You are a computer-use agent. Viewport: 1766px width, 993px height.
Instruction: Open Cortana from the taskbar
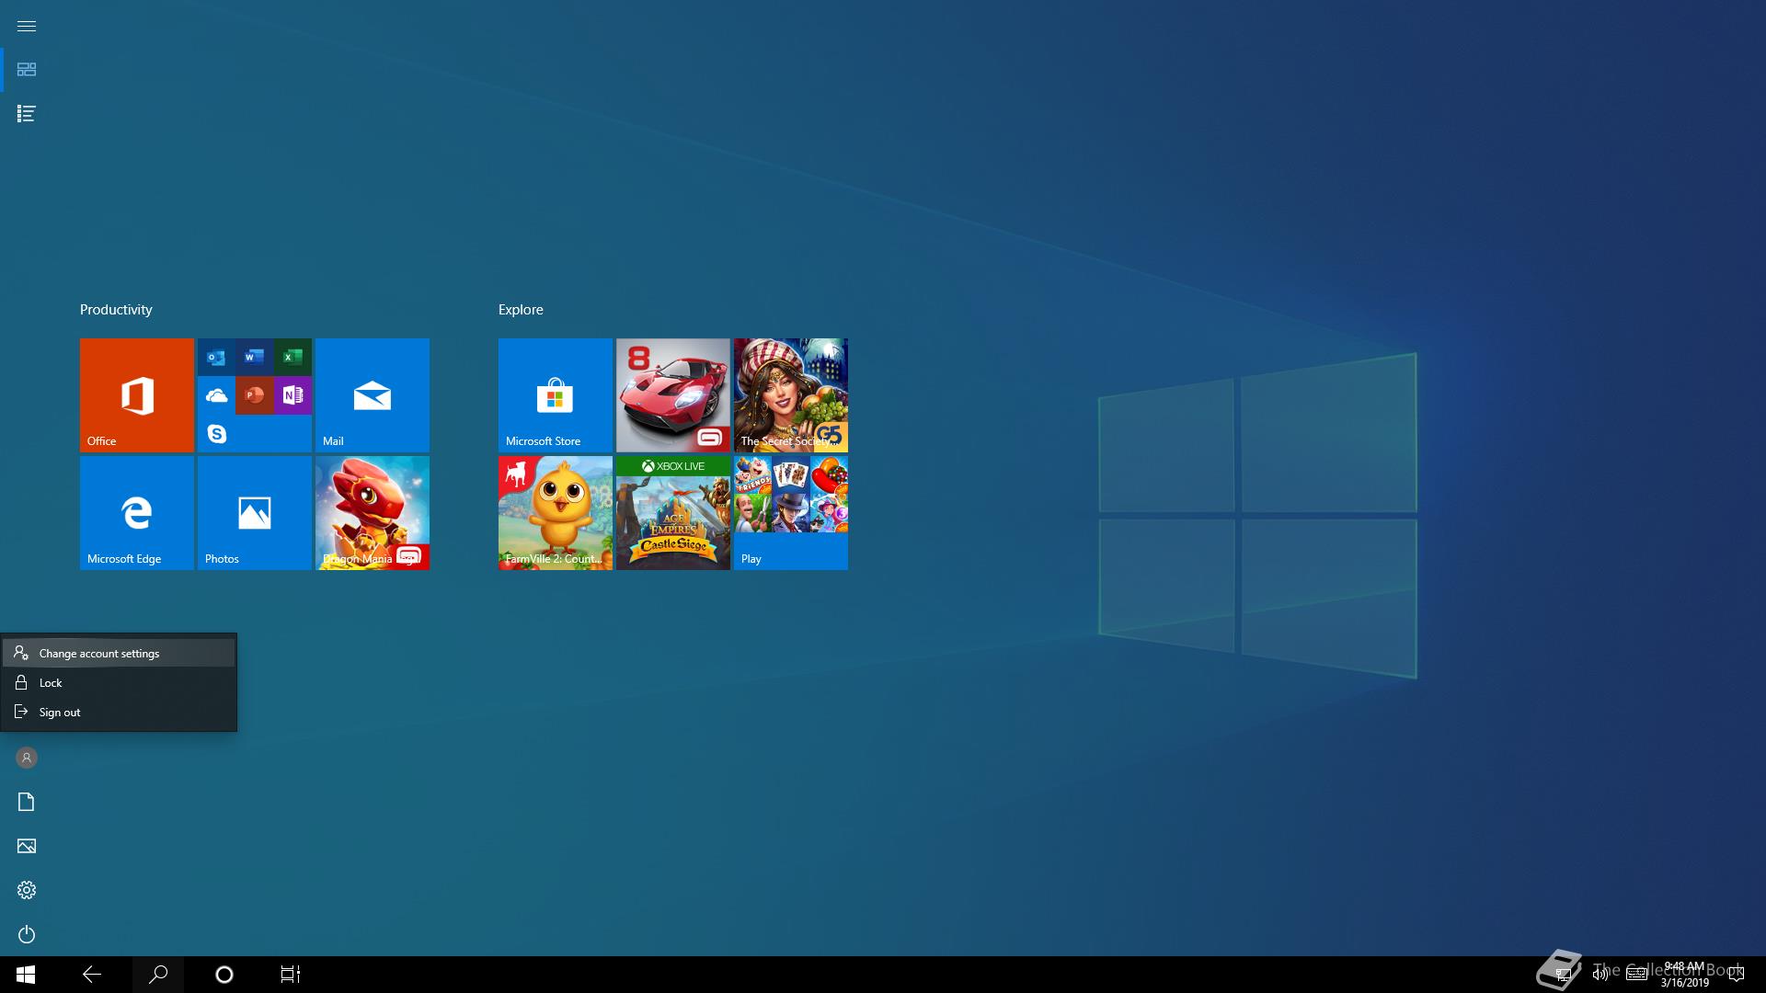point(224,975)
